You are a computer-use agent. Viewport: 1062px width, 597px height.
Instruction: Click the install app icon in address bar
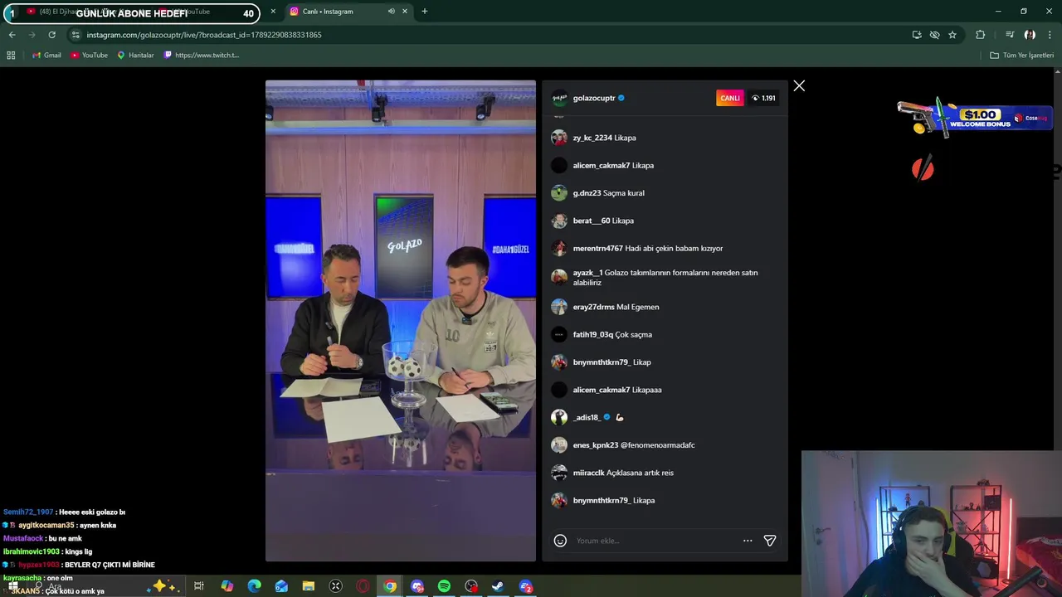[x=917, y=35]
